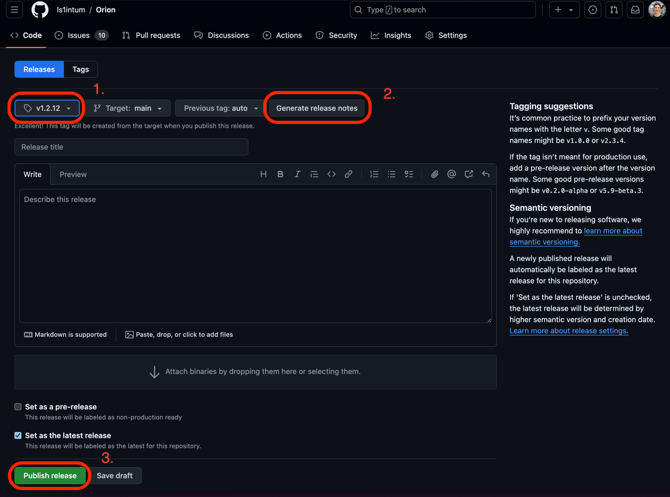The width and height of the screenshot is (670, 497).
Task: Open the pull requests icon in the header
Action: pyautogui.click(x=614, y=10)
